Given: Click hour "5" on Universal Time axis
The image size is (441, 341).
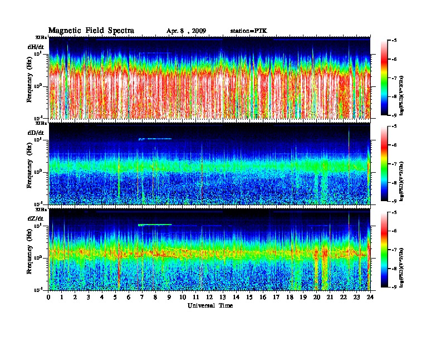Looking at the screenshot, I should [x=115, y=297].
